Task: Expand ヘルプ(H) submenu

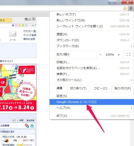Action: coord(92,108)
